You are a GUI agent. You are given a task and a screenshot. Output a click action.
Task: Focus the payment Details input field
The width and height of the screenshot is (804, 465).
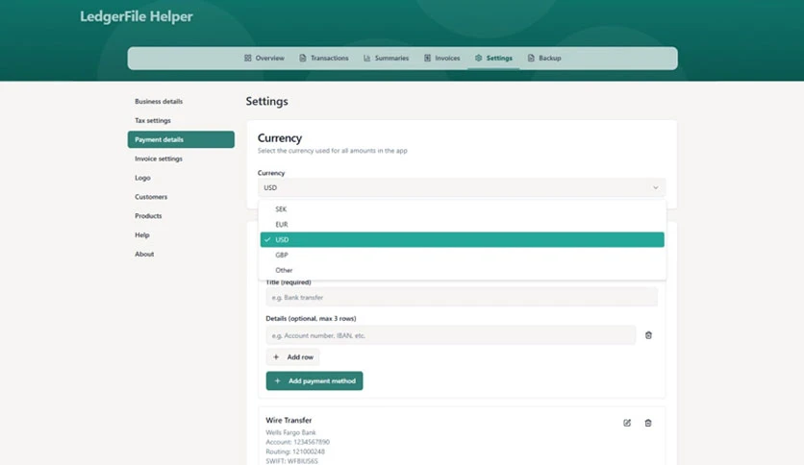pyautogui.click(x=451, y=335)
